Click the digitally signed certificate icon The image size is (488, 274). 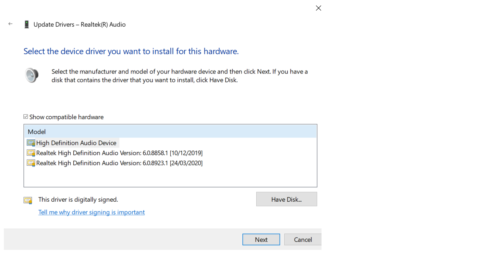(x=28, y=200)
